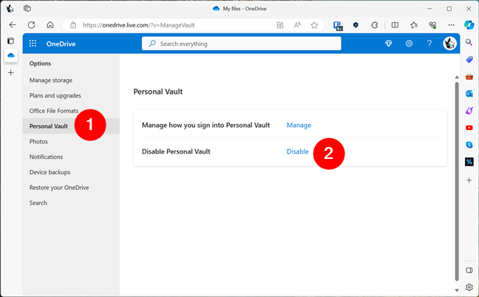Open the browser Extensions puzzle icon
The width and height of the screenshot is (479, 297).
tap(375, 25)
